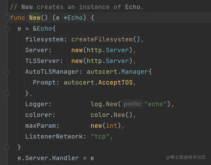Click e.Server.Handler assignment line
This screenshot has width=211, height=165.
(56, 158)
